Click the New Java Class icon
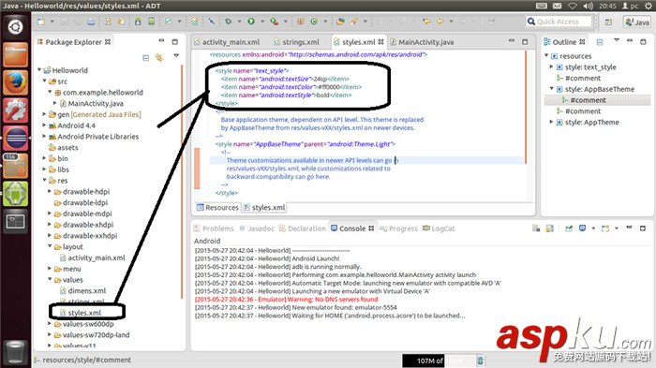Image resolution: width=656 pixels, height=368 pixels. click(314, 22)
